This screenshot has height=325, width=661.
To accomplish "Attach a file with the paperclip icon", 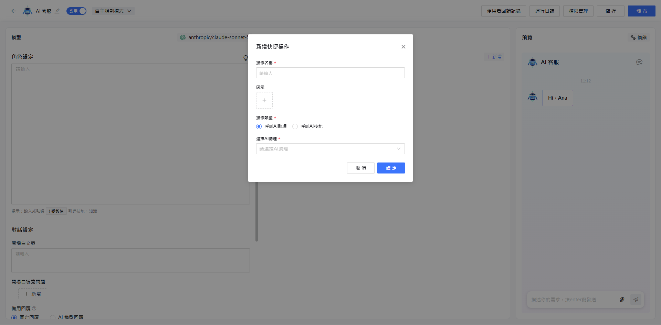I will point(622,300).
